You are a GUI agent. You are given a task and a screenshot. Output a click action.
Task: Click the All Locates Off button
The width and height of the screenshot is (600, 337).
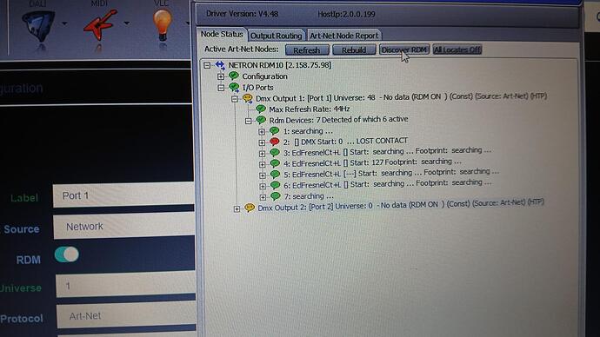[x=457, y=50]
